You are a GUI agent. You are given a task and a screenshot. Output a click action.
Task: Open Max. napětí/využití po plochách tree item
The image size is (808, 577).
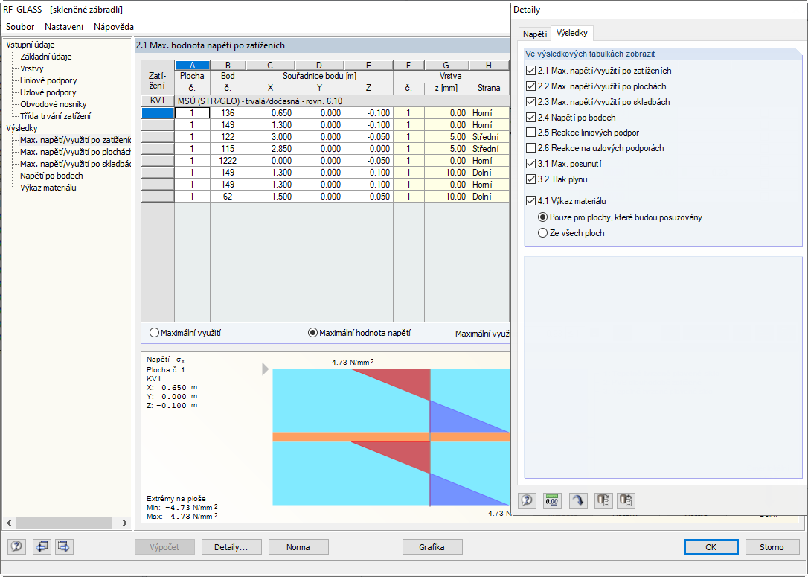pyautogui.click(x=75, y=152)
